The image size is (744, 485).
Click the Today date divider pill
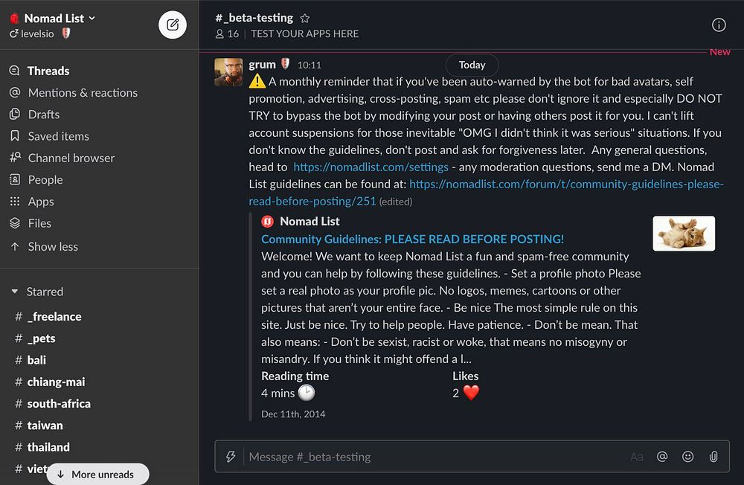(x=472, y=65)
